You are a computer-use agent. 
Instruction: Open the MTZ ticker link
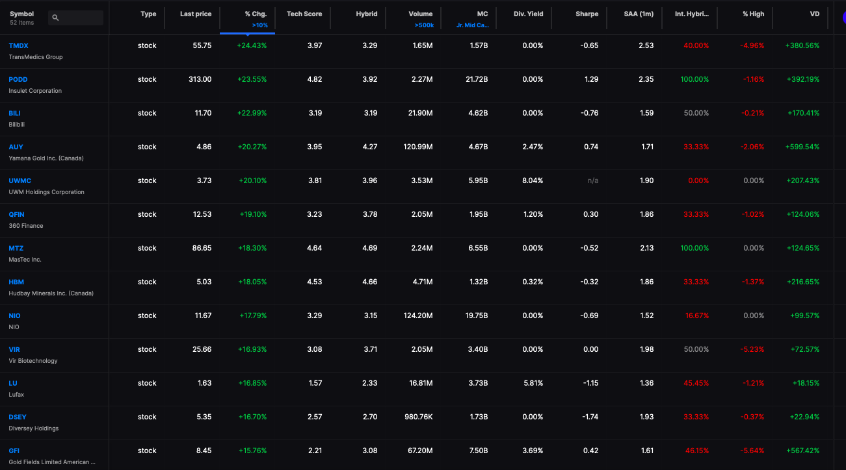(16, 248)
